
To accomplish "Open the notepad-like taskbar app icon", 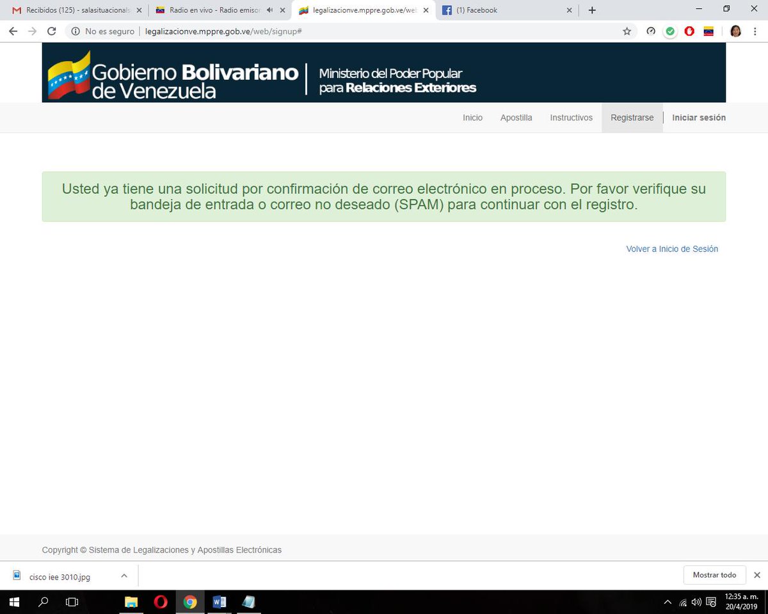I will (x=249, y=602).
